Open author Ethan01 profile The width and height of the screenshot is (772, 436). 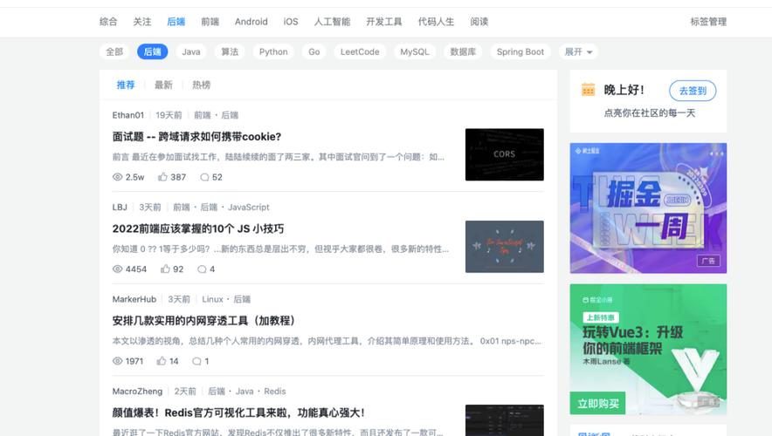(128, 115)
